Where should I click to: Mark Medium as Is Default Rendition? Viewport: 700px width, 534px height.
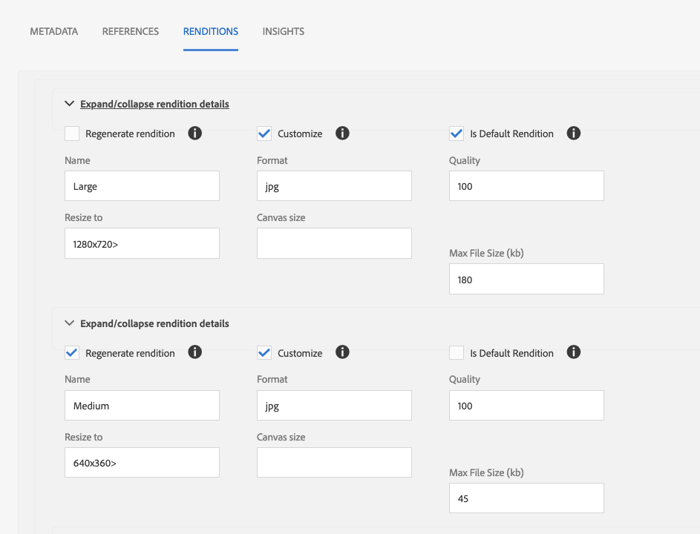click(457, 353)
